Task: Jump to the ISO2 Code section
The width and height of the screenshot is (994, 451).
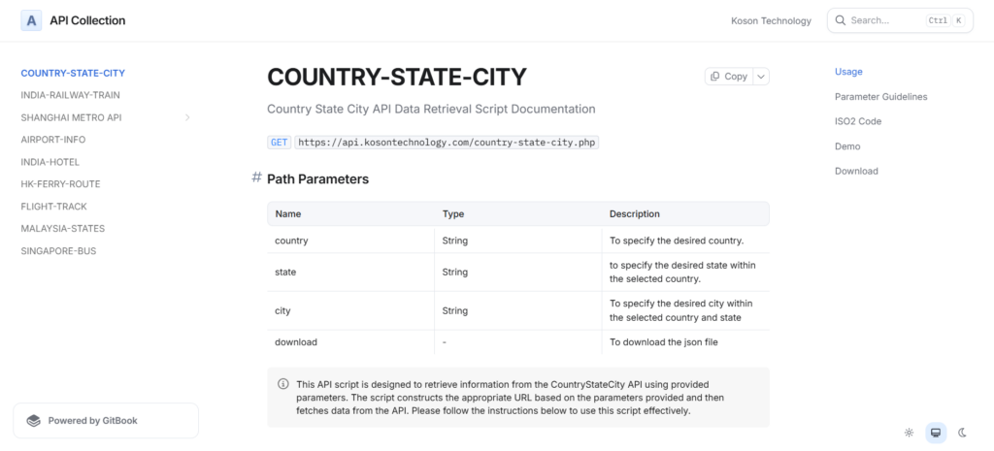Action: (x=858, y=121)
